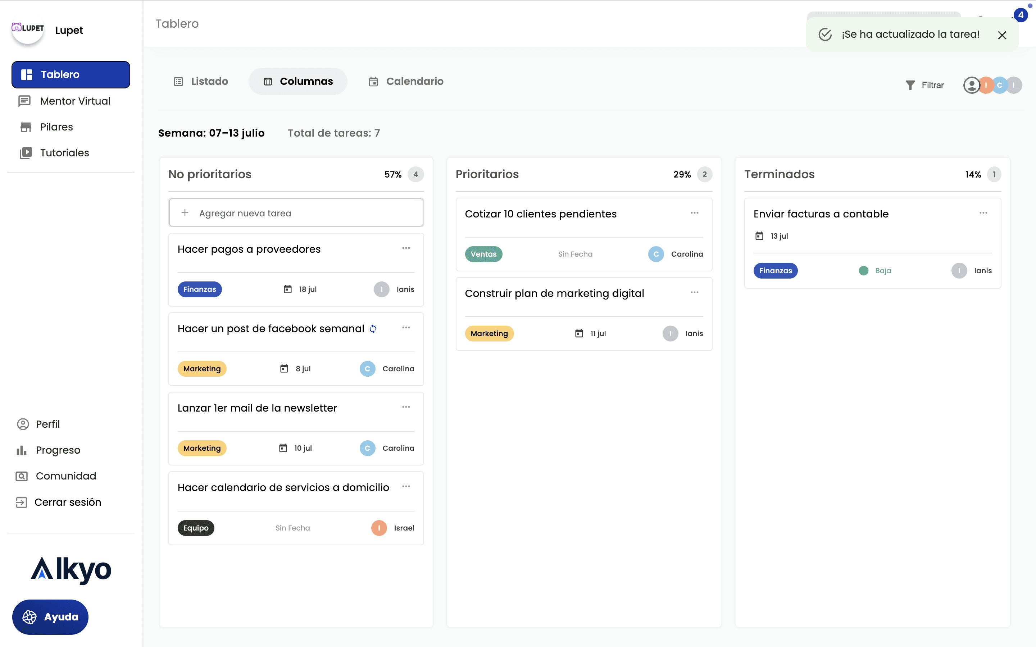
Task: Click Equipo tag on calendario task
Action: click(196, 528)
